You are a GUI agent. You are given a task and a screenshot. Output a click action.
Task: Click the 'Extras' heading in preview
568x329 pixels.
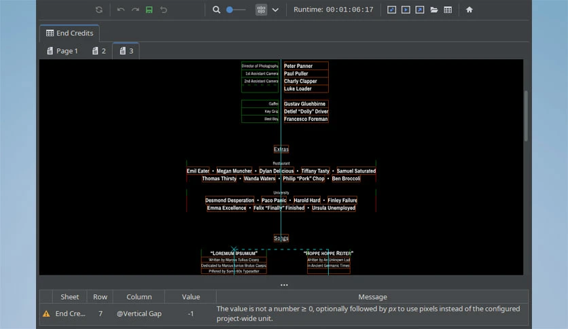click(x=281, y=149)
